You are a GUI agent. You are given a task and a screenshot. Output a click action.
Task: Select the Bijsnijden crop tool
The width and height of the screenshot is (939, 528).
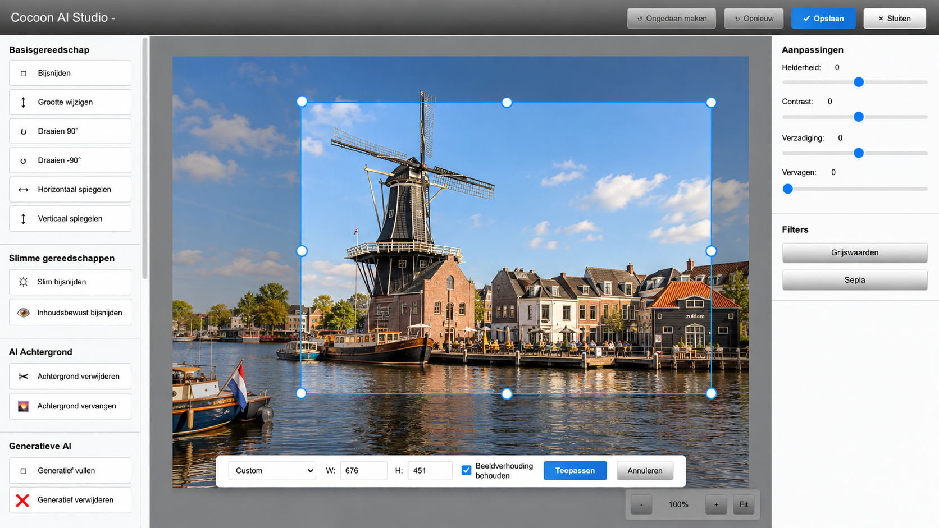click(70, 73)
